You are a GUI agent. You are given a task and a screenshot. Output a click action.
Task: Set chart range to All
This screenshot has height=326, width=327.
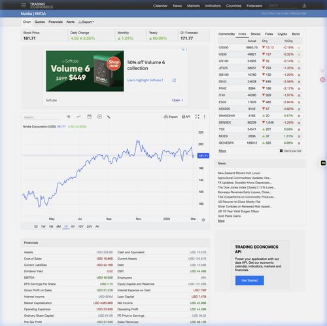click(x=97, y=226)
